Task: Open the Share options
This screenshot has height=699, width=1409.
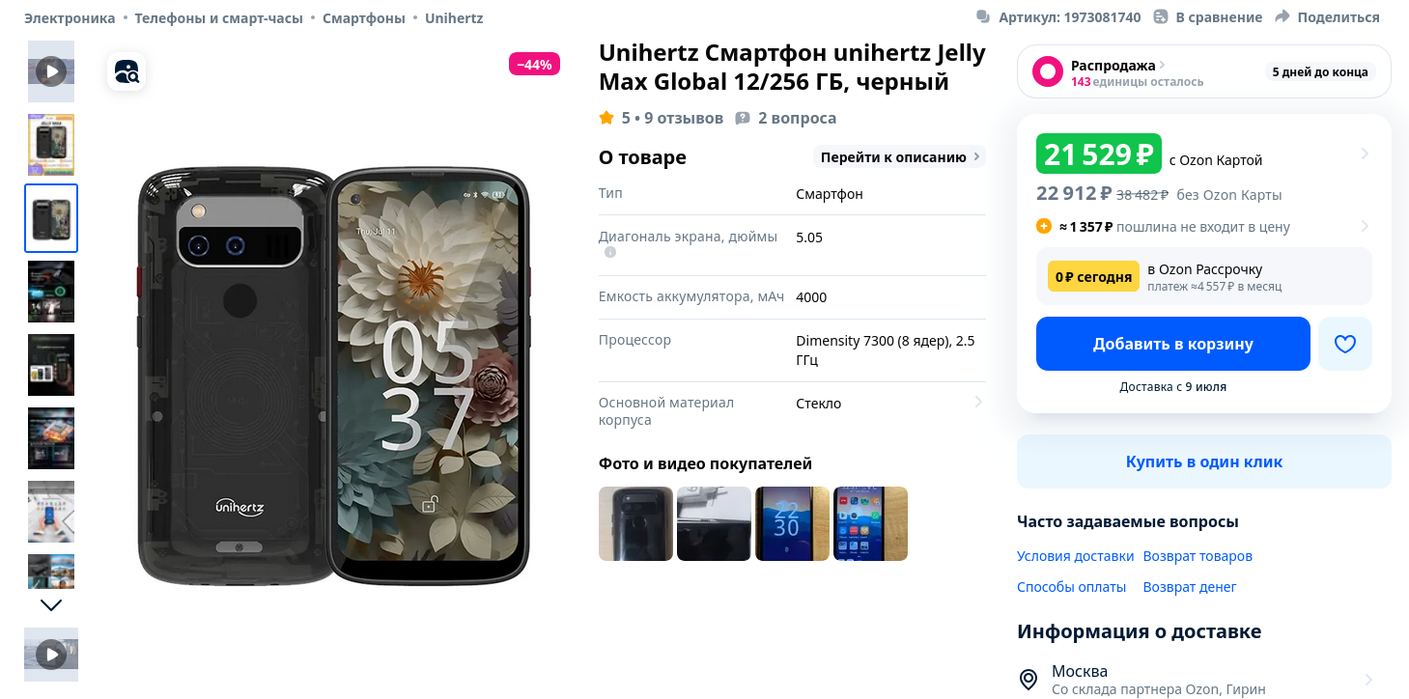Action: pyautogui.click(x=1327, y=17)
